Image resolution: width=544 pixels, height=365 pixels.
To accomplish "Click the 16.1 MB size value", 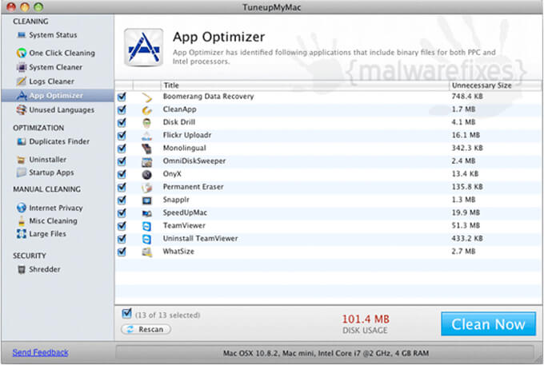I will [x=466, y=135].
